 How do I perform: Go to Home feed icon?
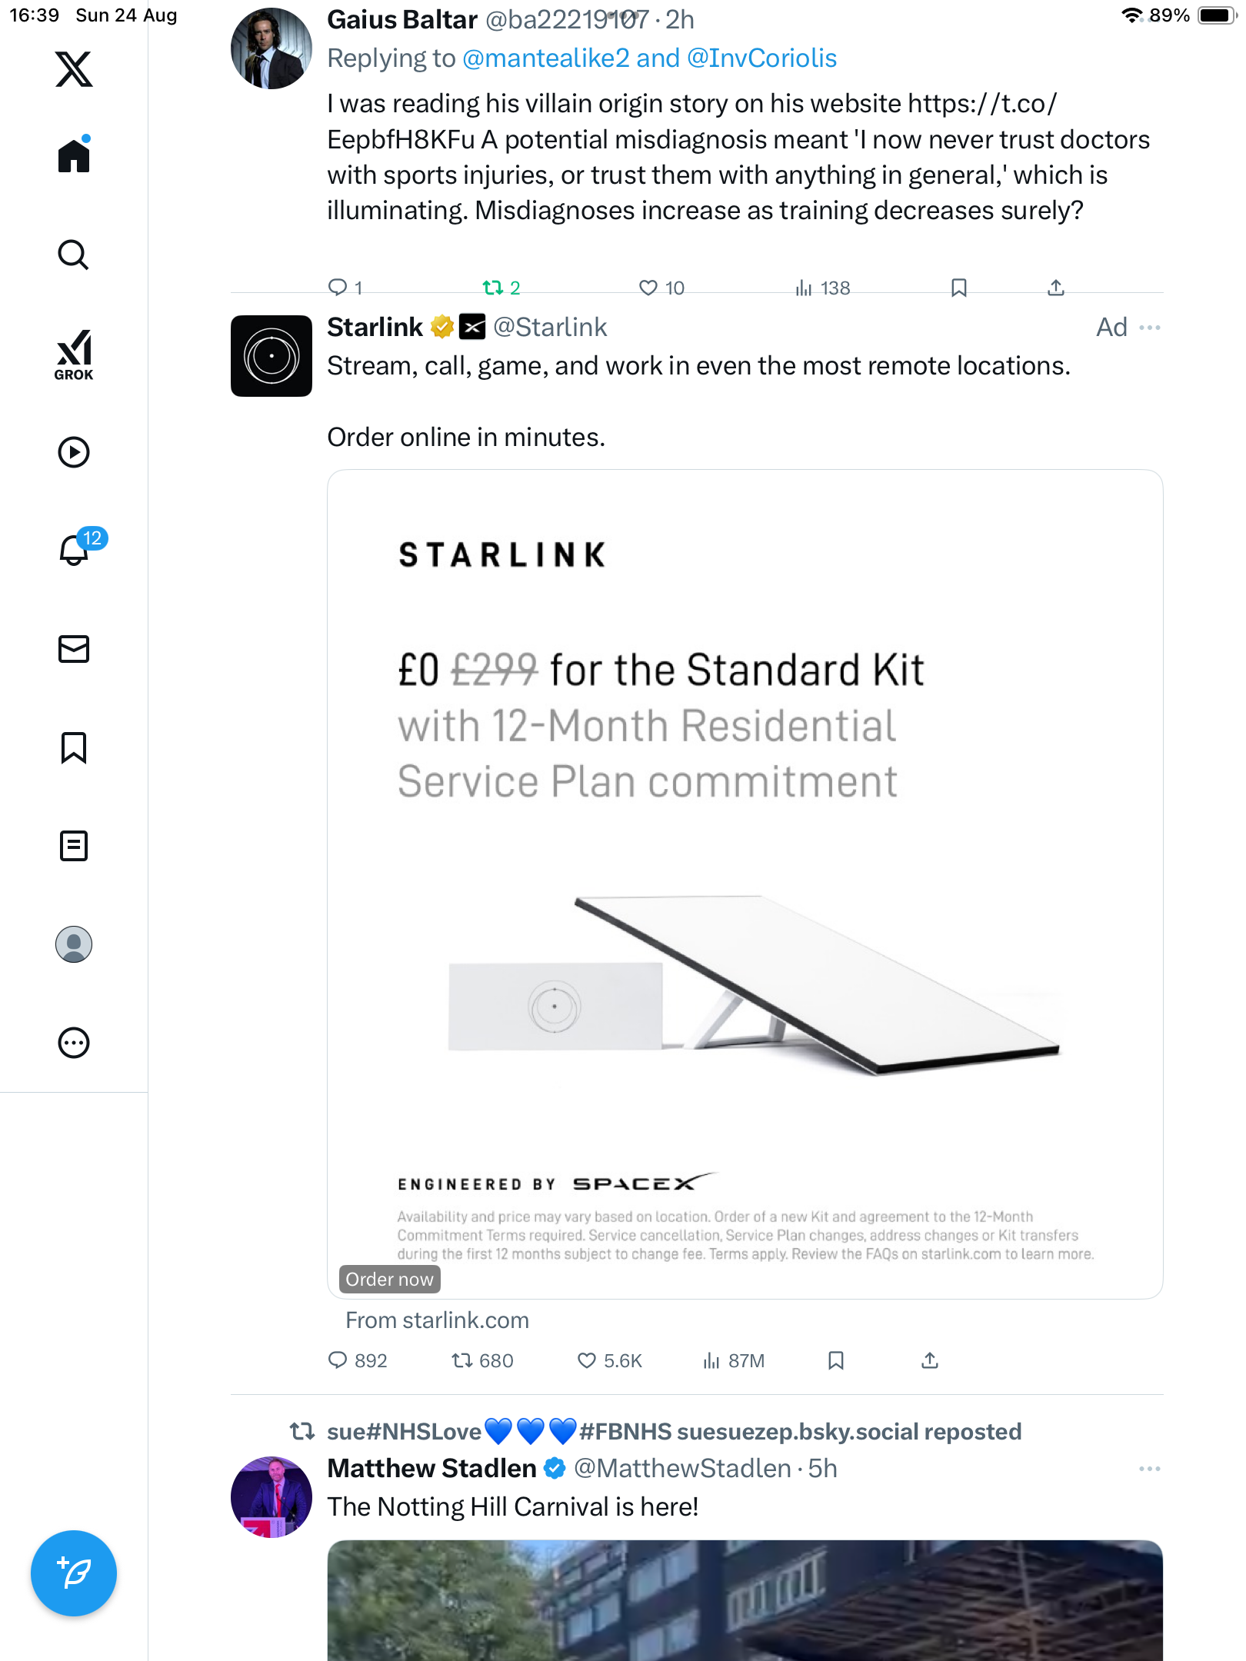(74, 156)
